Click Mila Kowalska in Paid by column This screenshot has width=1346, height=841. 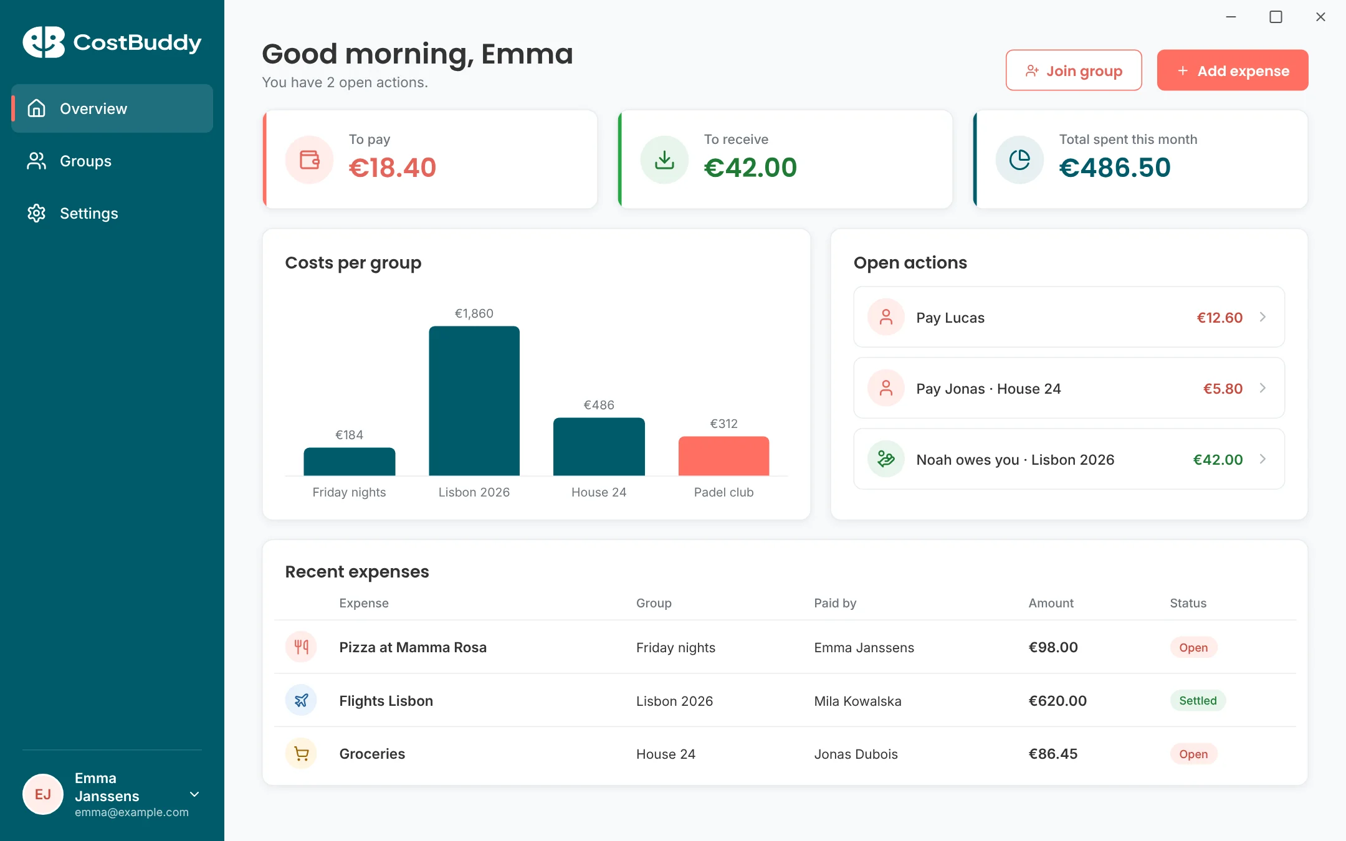pos(857,701)
